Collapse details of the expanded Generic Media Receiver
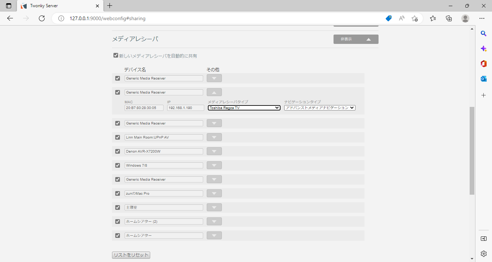 click(214, 92)
